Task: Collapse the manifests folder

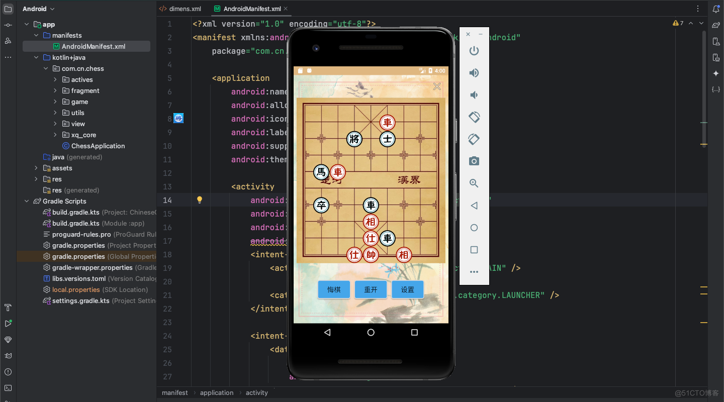Action: [36, 35]
